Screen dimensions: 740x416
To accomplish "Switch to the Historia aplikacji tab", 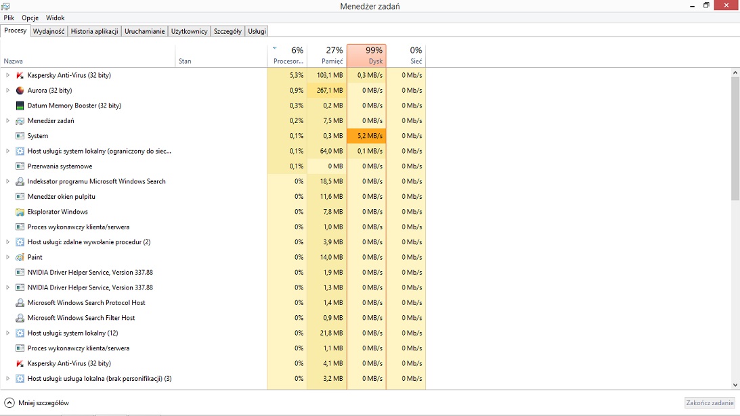I will [94, 31].
